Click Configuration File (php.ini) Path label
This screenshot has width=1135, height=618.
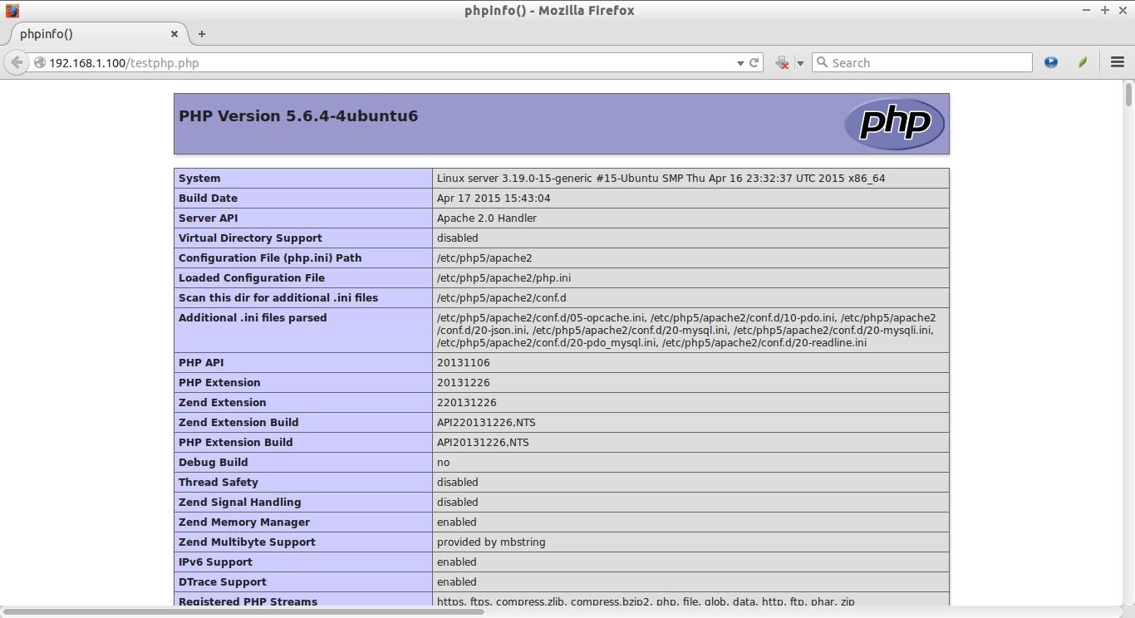pyautogui.click(x=270, y=257)
